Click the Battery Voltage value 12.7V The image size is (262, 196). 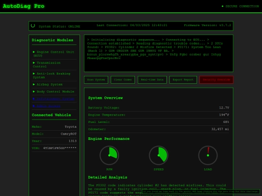pos(224,107)
